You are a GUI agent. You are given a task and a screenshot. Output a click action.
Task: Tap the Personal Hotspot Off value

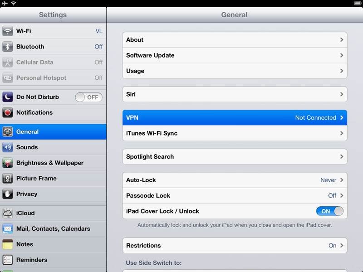coord(98,78)
